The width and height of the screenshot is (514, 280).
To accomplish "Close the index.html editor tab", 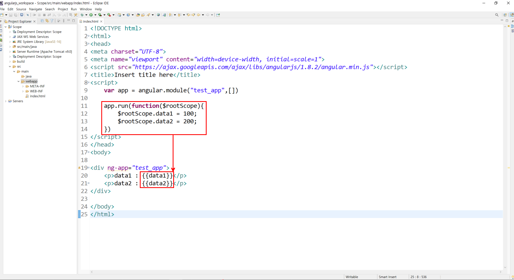I will pos(101,21).
